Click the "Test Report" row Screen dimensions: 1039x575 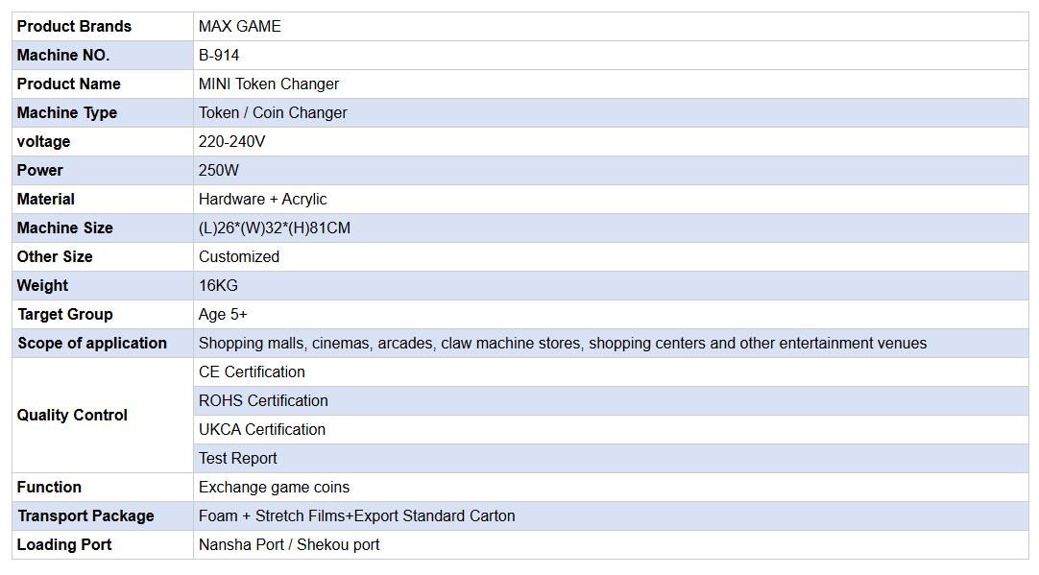click(238, 459)
